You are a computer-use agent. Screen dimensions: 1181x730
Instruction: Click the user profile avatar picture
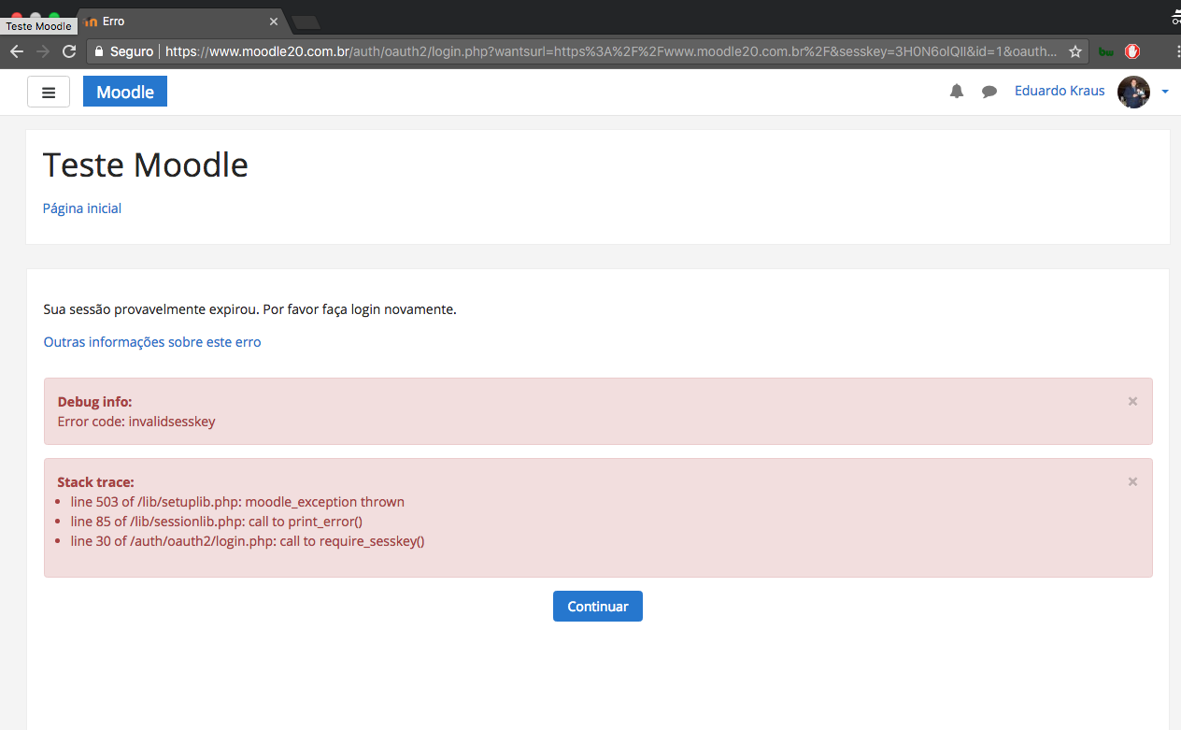(1133, 92)
